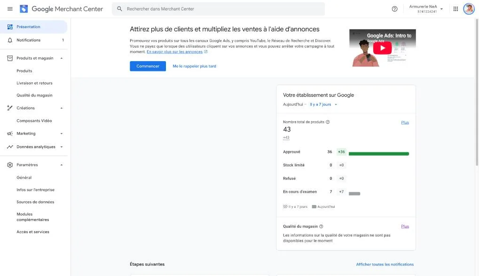Click the green Approuvé progress bar
The width and height of the screenshot is (479, 276).
(379, 154)
